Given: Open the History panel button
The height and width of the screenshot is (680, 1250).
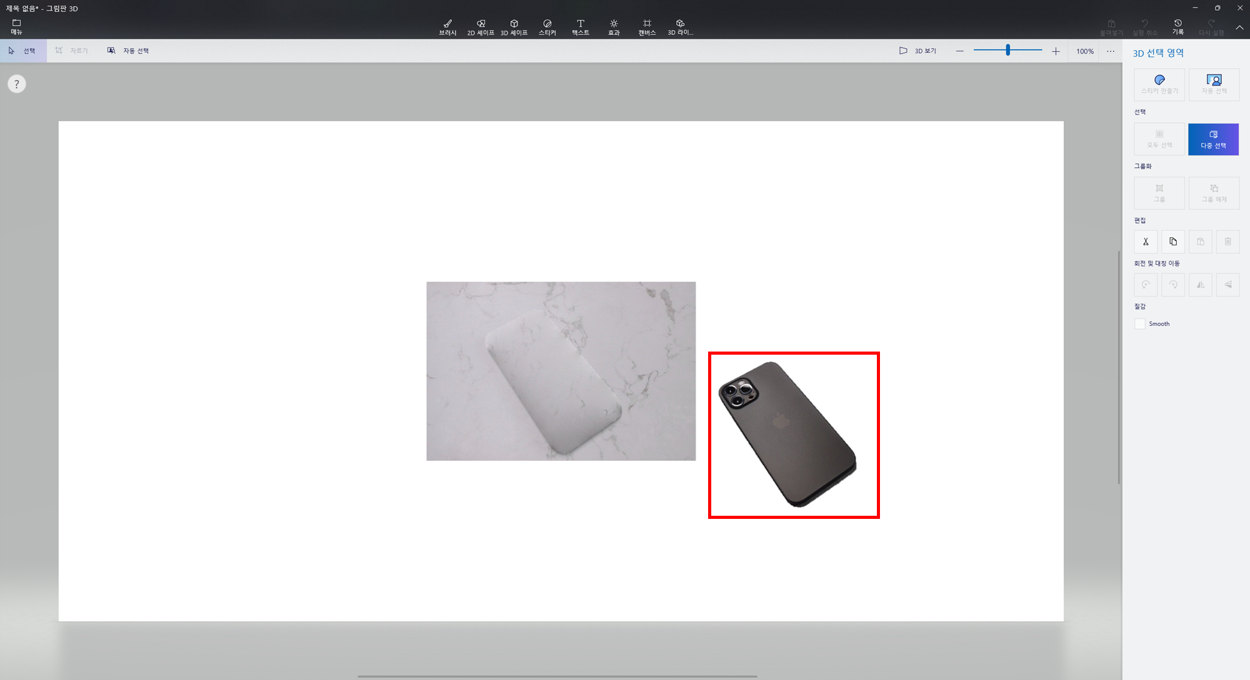Looking at the screenshot, I should (1177, 27).
